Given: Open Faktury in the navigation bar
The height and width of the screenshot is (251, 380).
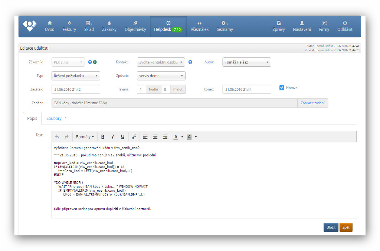Looking at the screenshot, I should pos(69,26).
